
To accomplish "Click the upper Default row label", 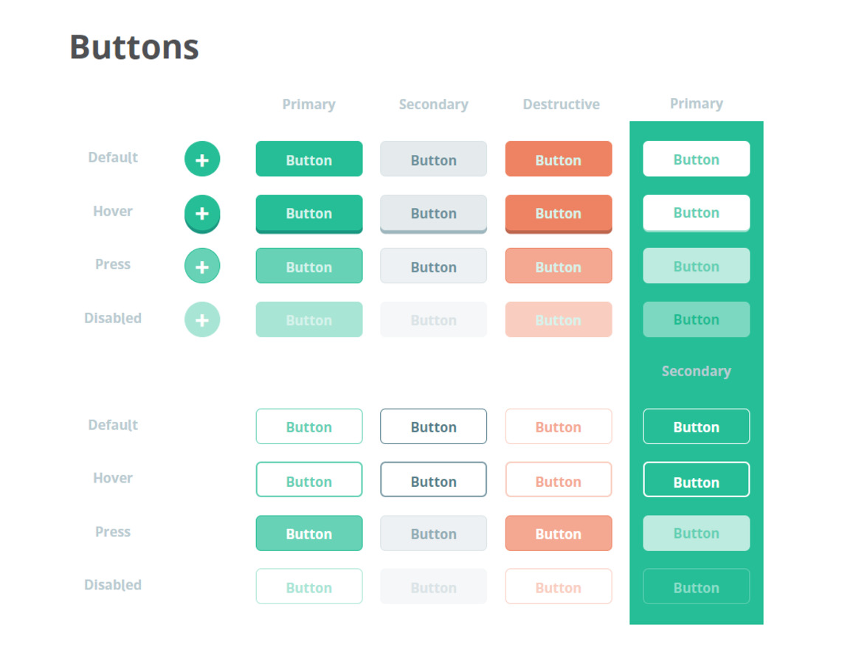I will click(113, 158).
